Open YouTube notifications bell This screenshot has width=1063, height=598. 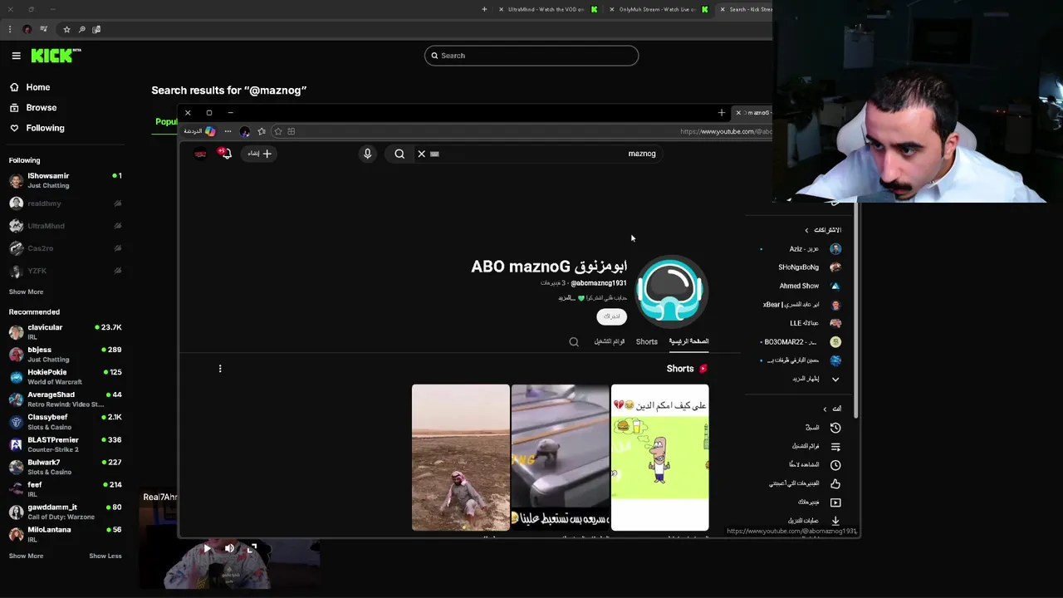[225, 154]
